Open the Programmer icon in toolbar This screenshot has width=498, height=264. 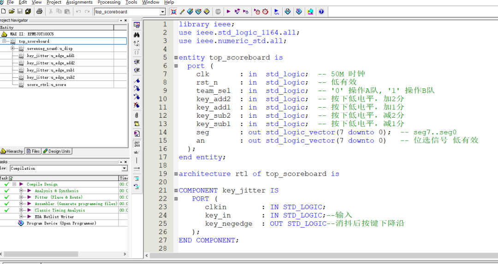click(299, 11)
